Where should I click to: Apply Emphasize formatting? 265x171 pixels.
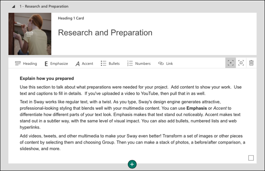56,63
